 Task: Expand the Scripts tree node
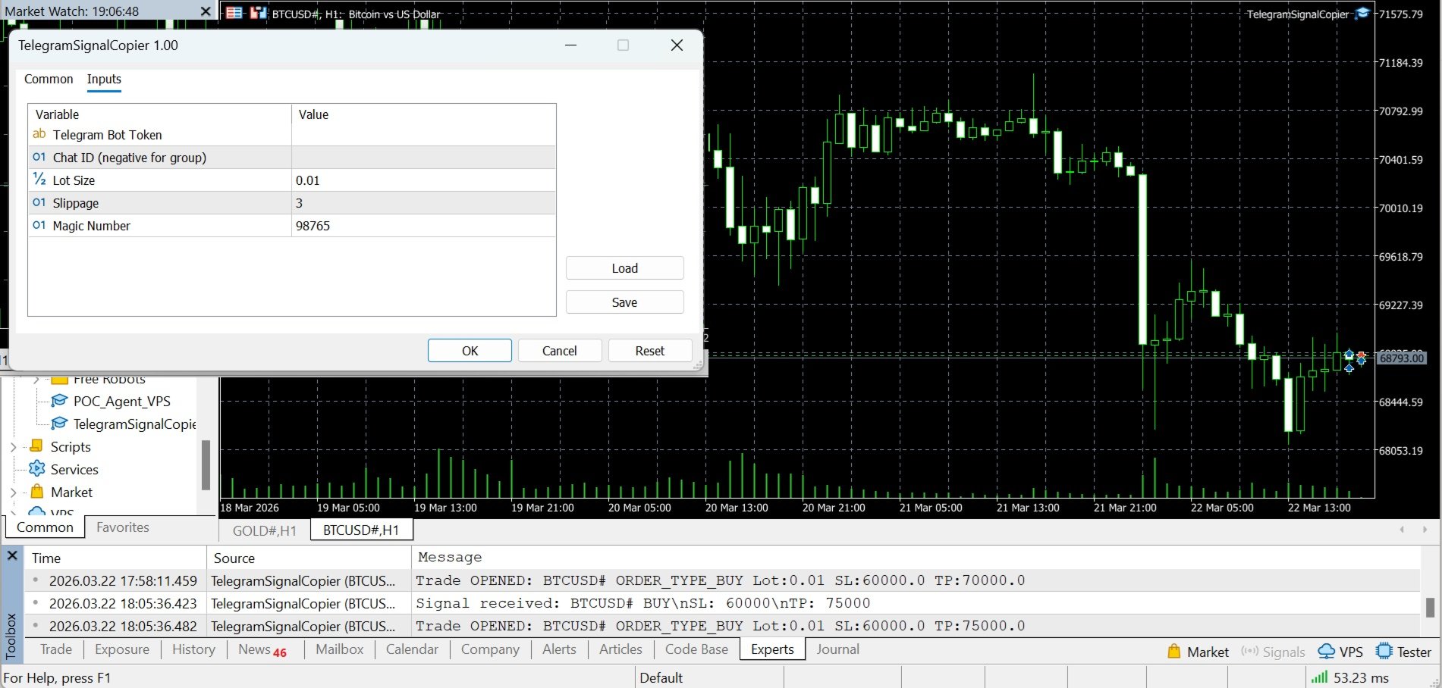pos(13,447)
